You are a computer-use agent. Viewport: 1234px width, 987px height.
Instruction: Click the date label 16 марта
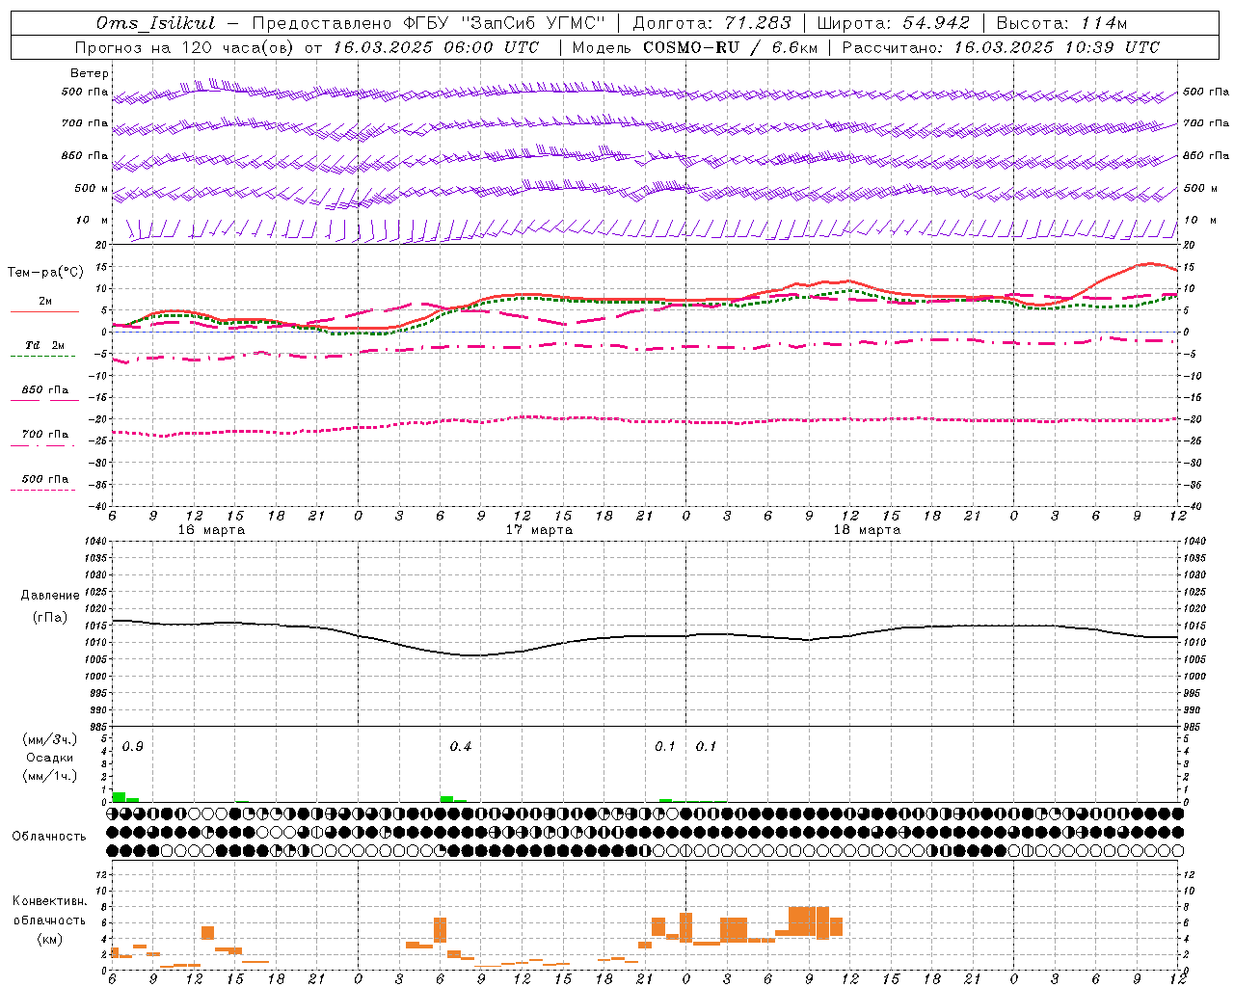211,530
